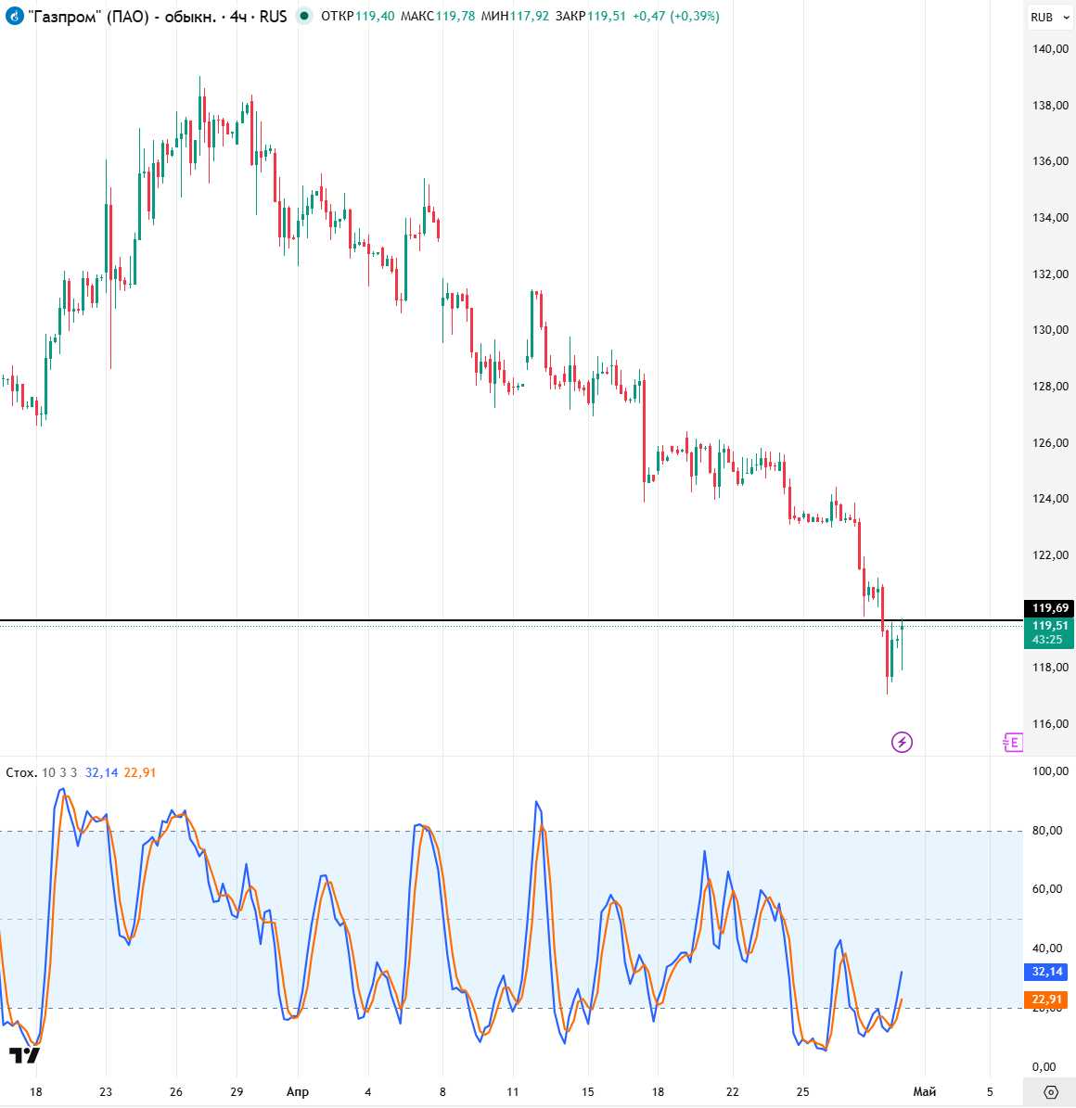Click the Апр label on the time axis
The image size is (1076, 1108).
pyautogui.click(x=298, y=1091)
